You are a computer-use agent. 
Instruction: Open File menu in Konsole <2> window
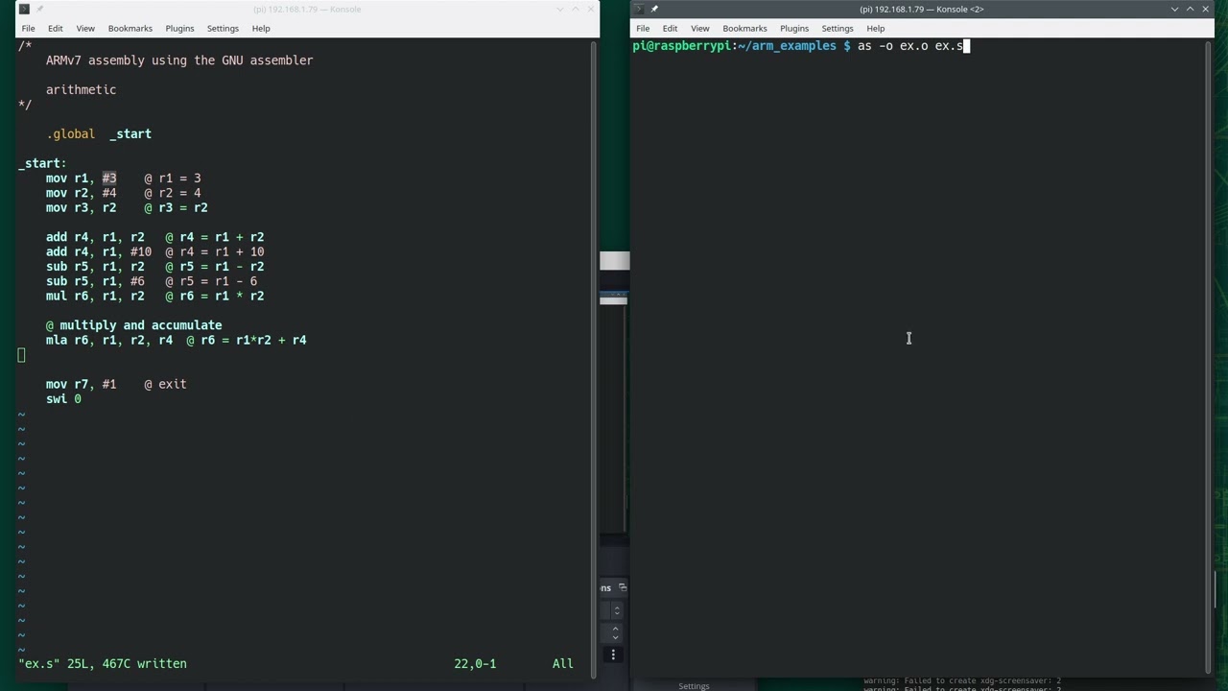click(x=643, y=28)
